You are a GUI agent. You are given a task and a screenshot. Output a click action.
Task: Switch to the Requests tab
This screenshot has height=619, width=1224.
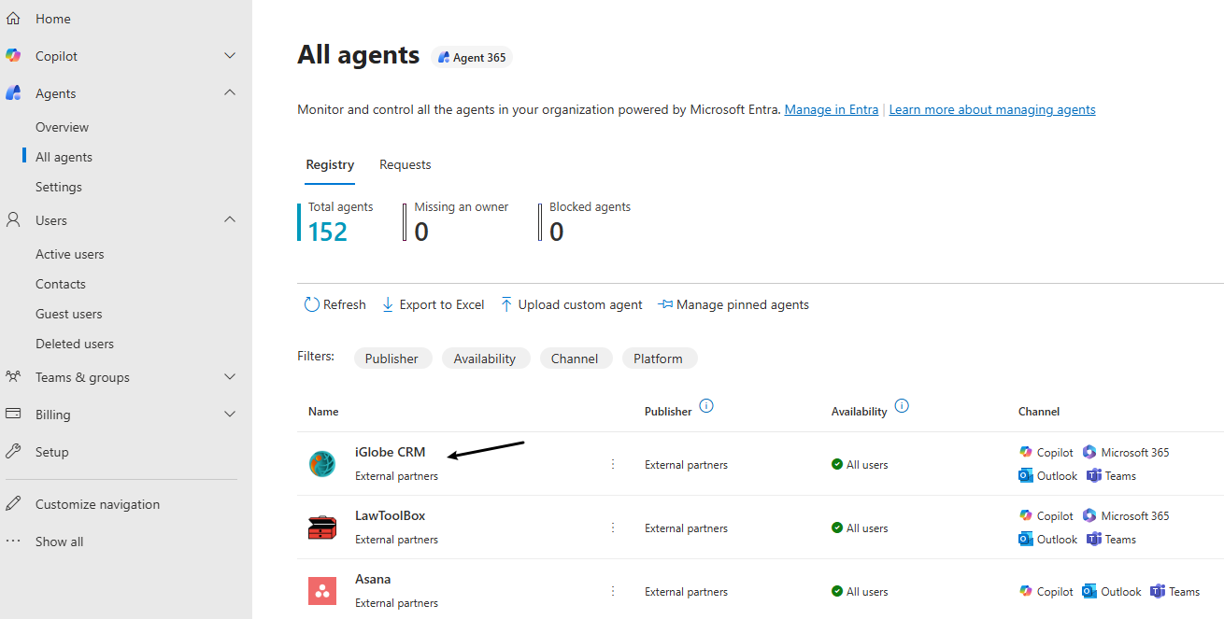coord(405,164)
